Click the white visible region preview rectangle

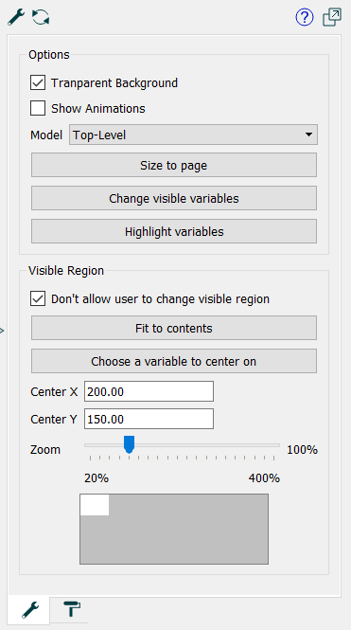[95, 505]
